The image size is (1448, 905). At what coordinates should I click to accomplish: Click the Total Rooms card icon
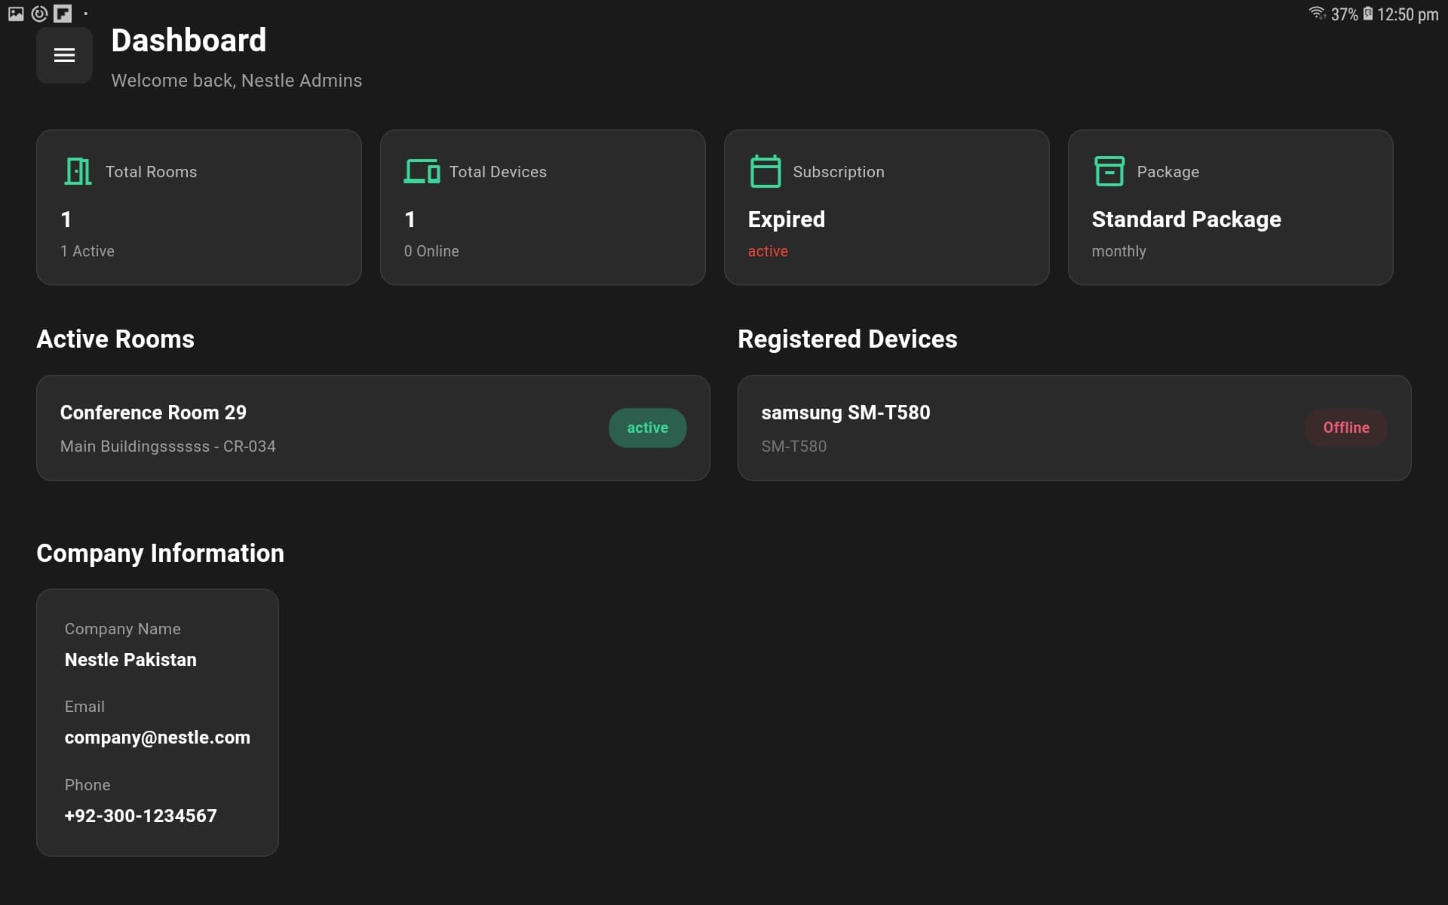point(78,171)
